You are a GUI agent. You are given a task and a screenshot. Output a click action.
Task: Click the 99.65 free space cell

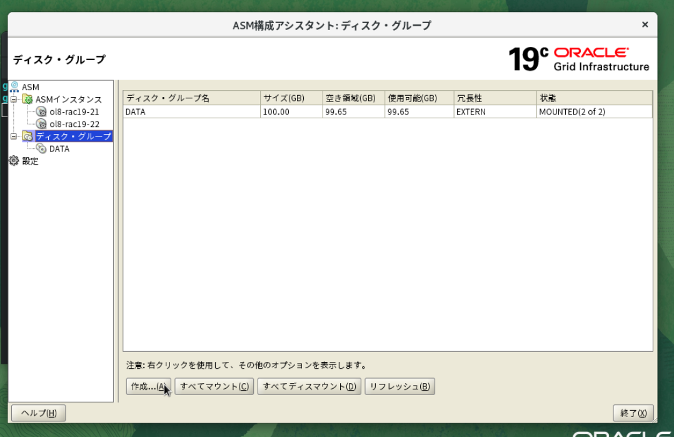tap(354, 112)
